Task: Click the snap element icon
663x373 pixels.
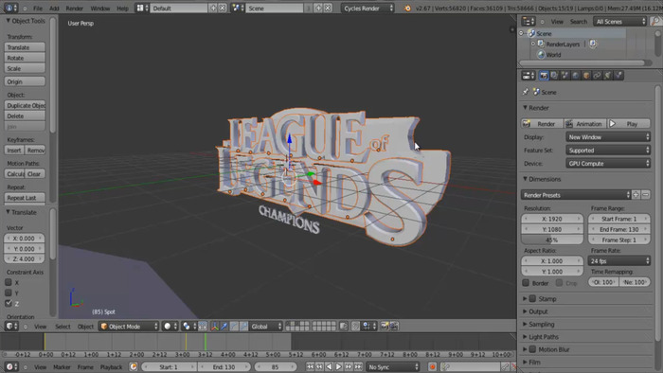Action: tap(368, 326)
